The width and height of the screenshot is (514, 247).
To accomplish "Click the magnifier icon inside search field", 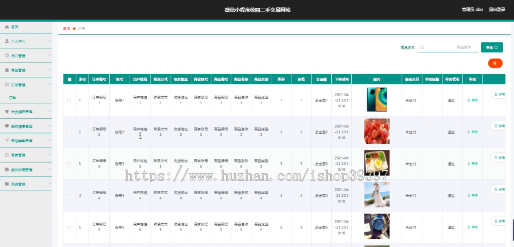I will [422, 47].
